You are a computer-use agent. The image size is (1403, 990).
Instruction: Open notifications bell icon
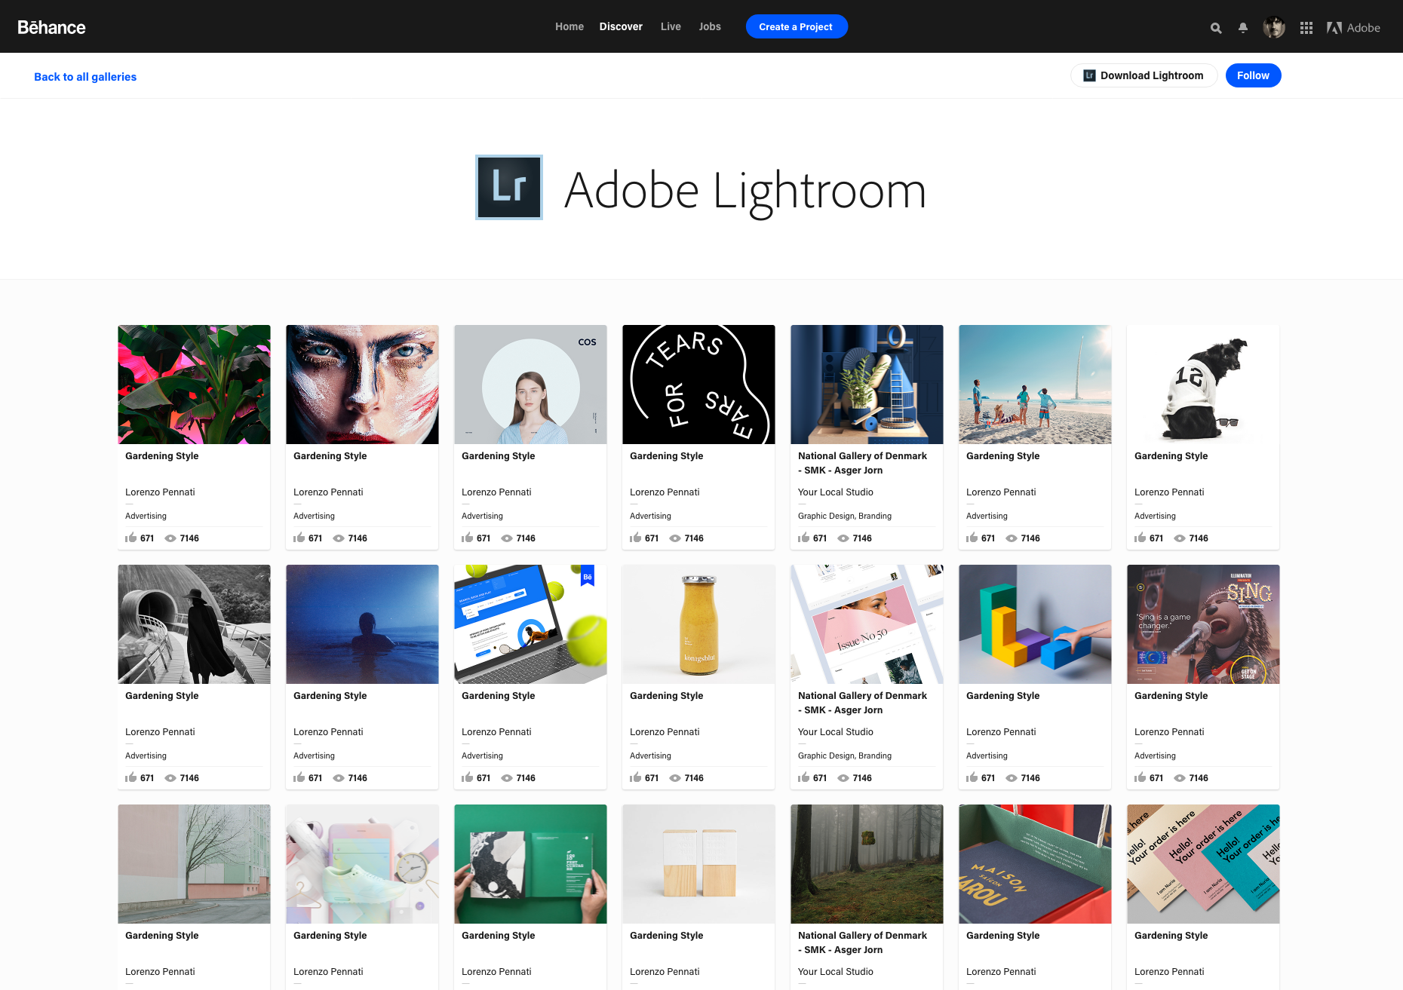pos(1243,28)
